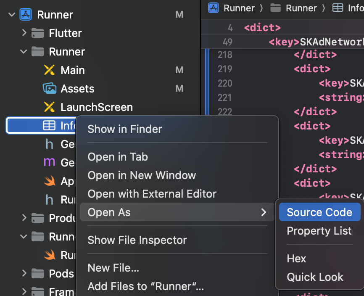Click the sticky <dict> header on line 4

click(x=262, y=28)
